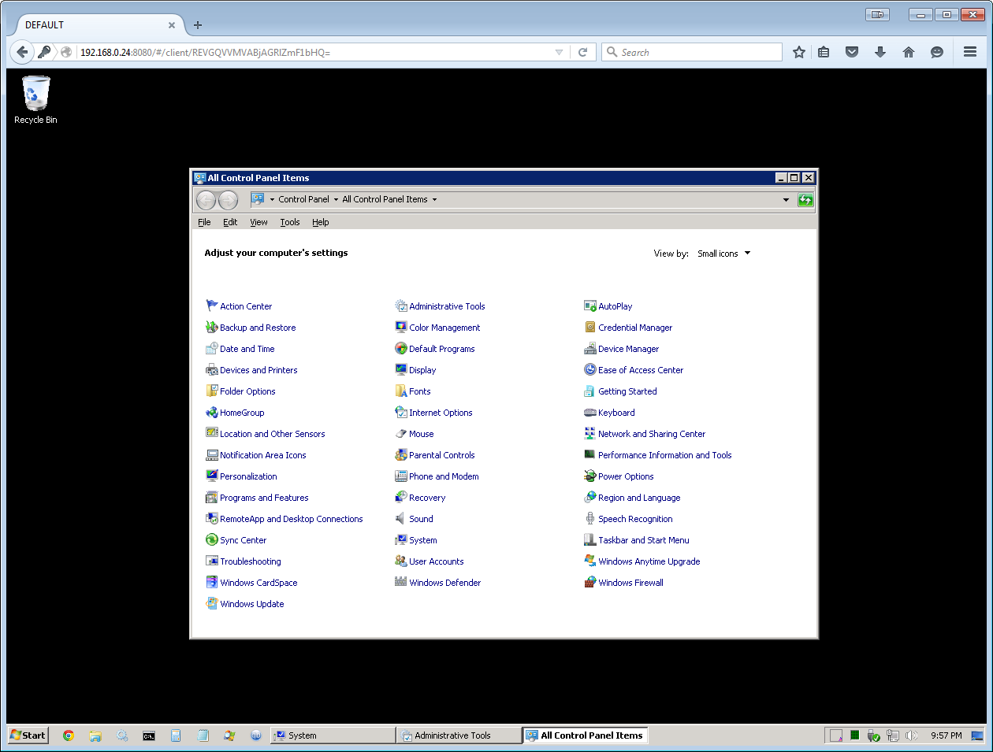This screenshot has width=993, height=752.
Task: Open the Tools menu
Action: coord(290,222)
